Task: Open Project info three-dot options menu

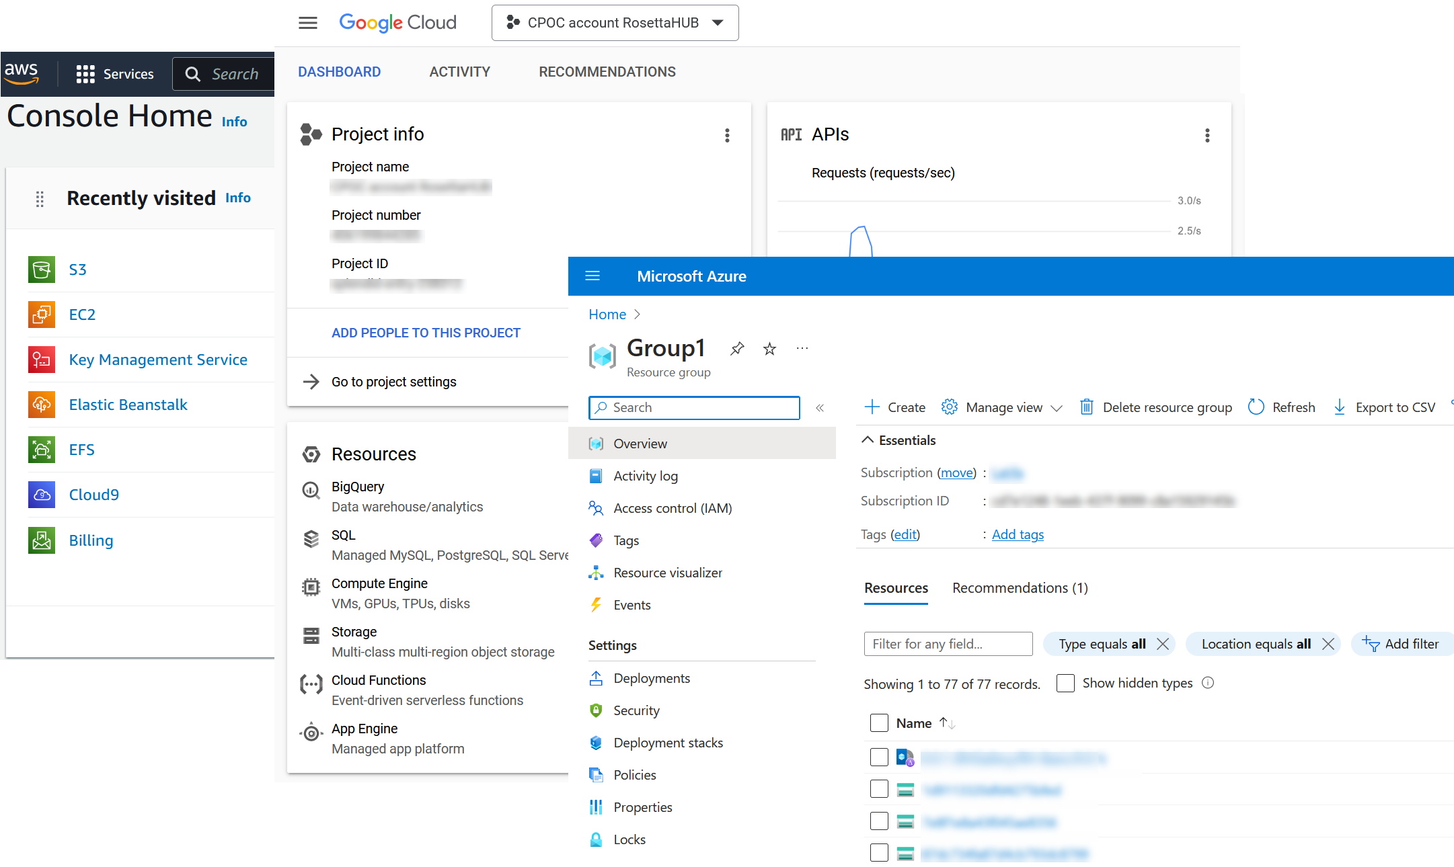Action: (x=727, y=135)
